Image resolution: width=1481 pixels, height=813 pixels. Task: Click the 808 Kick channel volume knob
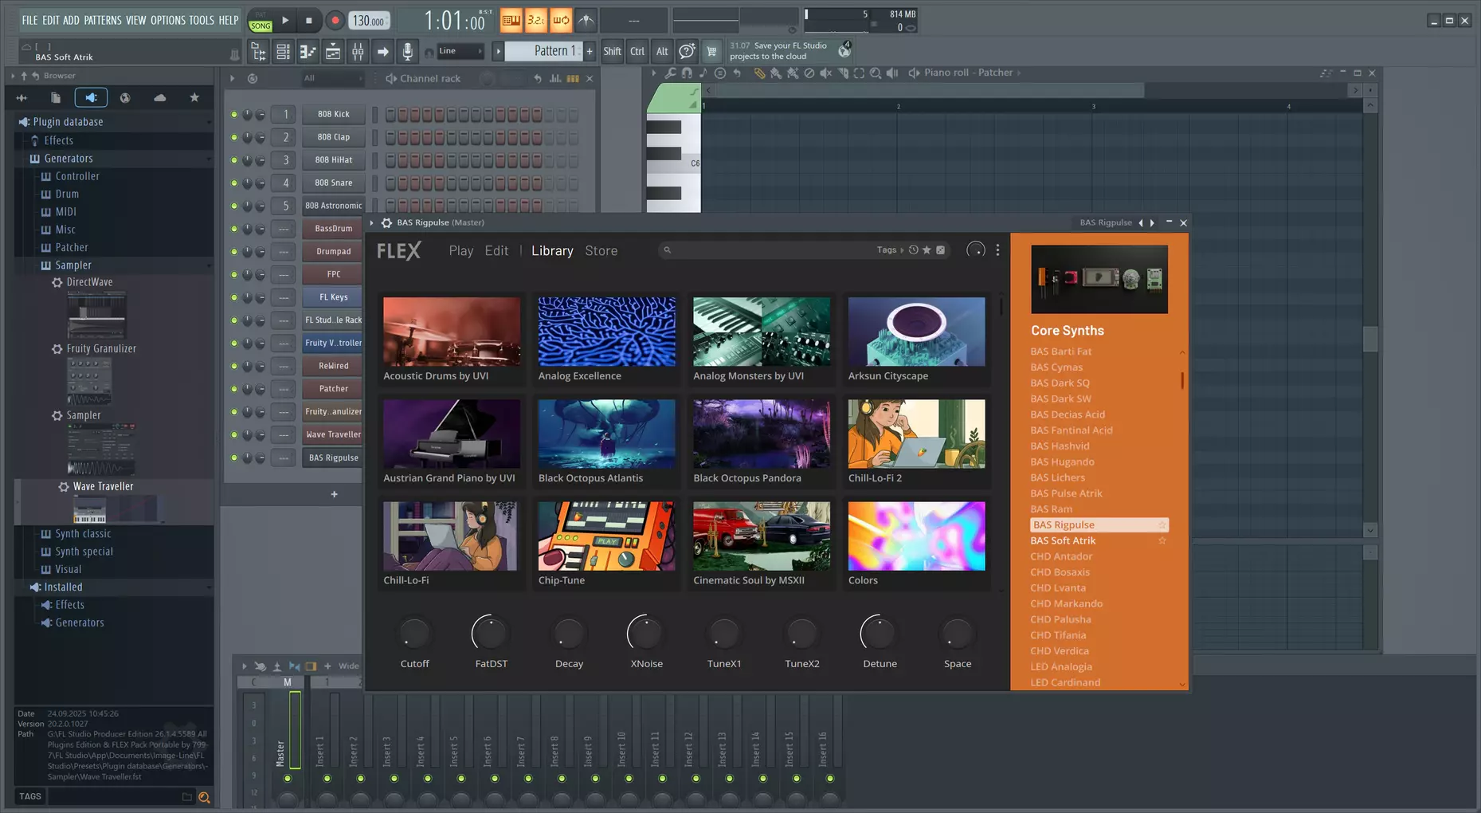(x=260, y=115)
